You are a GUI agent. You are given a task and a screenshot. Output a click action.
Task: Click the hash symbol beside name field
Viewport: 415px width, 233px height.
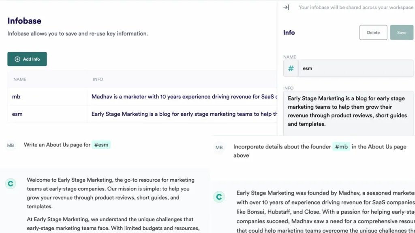click(291, 68)
